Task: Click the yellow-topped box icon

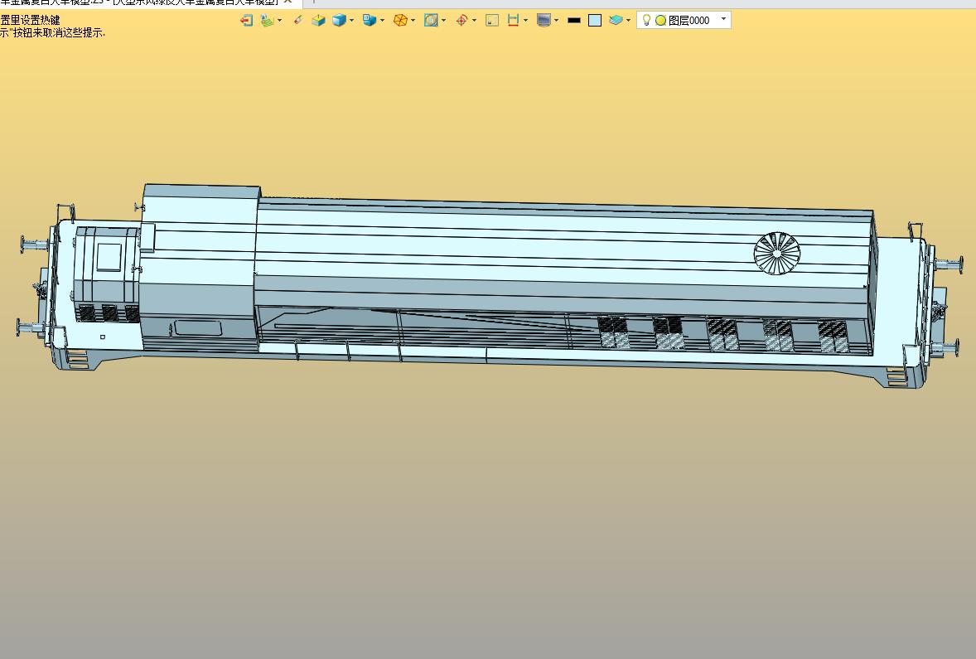Action: click(x=318, y=21)
